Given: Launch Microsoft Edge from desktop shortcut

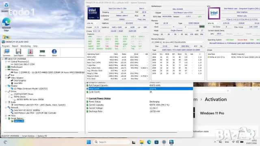Looking at the screenshot, I should [6, 24].
